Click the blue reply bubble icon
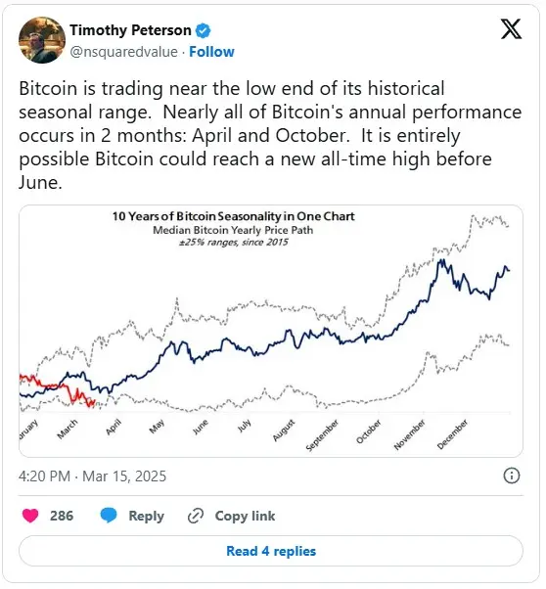This screenshot has width=546, height=589. point(109,516)
